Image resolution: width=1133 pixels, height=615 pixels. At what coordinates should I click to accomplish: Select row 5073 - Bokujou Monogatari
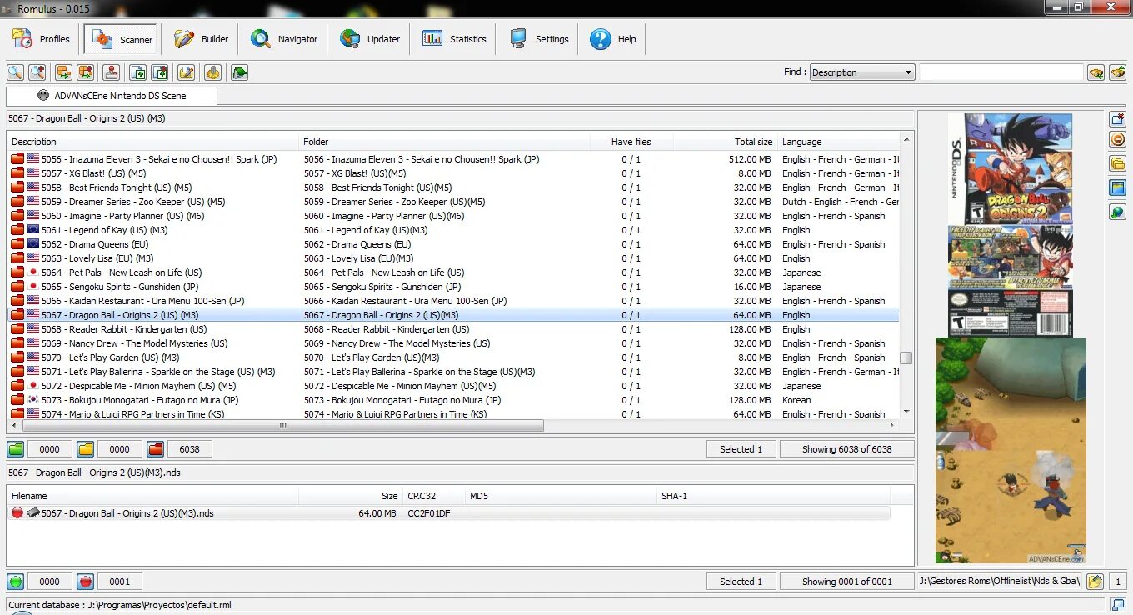pyautogui.click(x=453, y=400)
